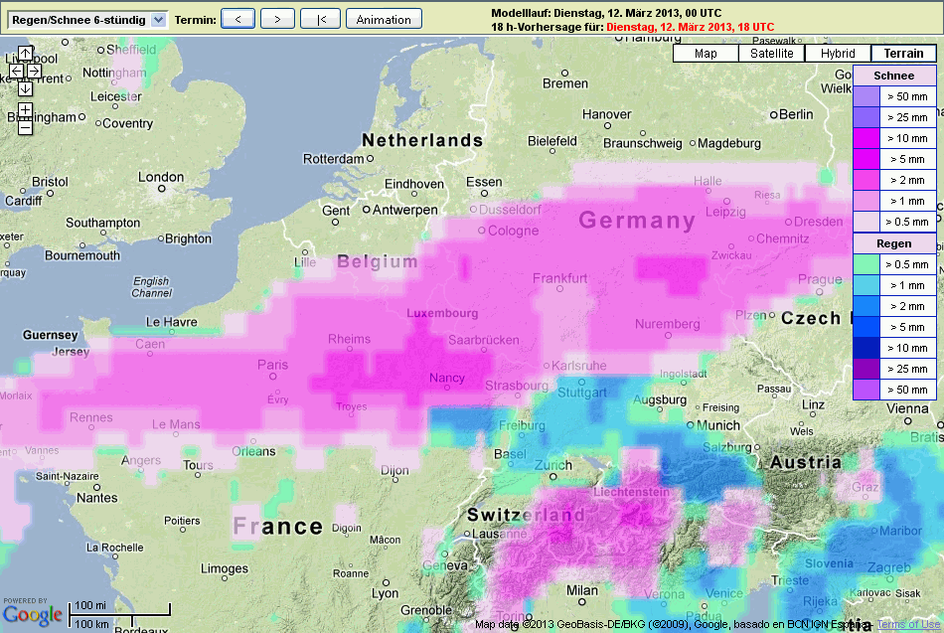The height and width of the screenshot is (633, 944).
Task: Jump to the first forecast time step
Action: tap(321, 19)
